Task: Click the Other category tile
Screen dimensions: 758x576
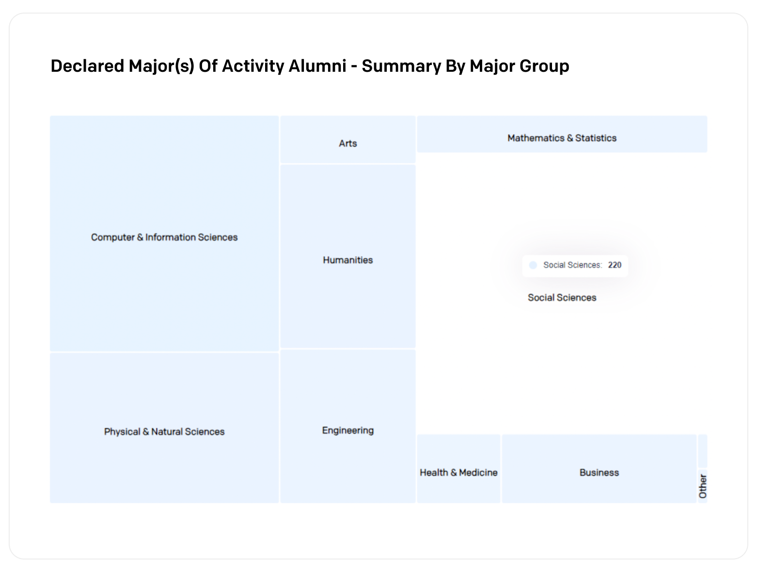Action: [703, 486]
